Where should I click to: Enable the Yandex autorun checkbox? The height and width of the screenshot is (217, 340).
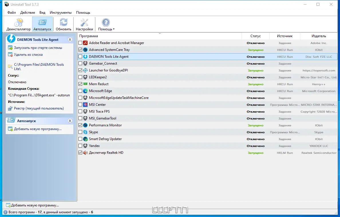point(80,146)
